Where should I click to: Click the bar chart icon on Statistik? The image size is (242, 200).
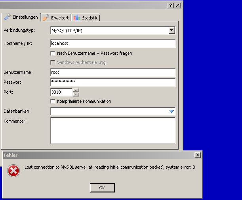[x=77, y=17]
